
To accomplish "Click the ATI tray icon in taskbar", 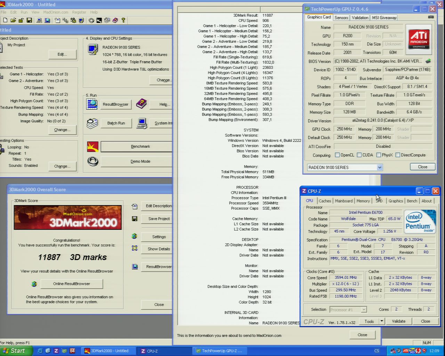I will click(x=405, y=351).
